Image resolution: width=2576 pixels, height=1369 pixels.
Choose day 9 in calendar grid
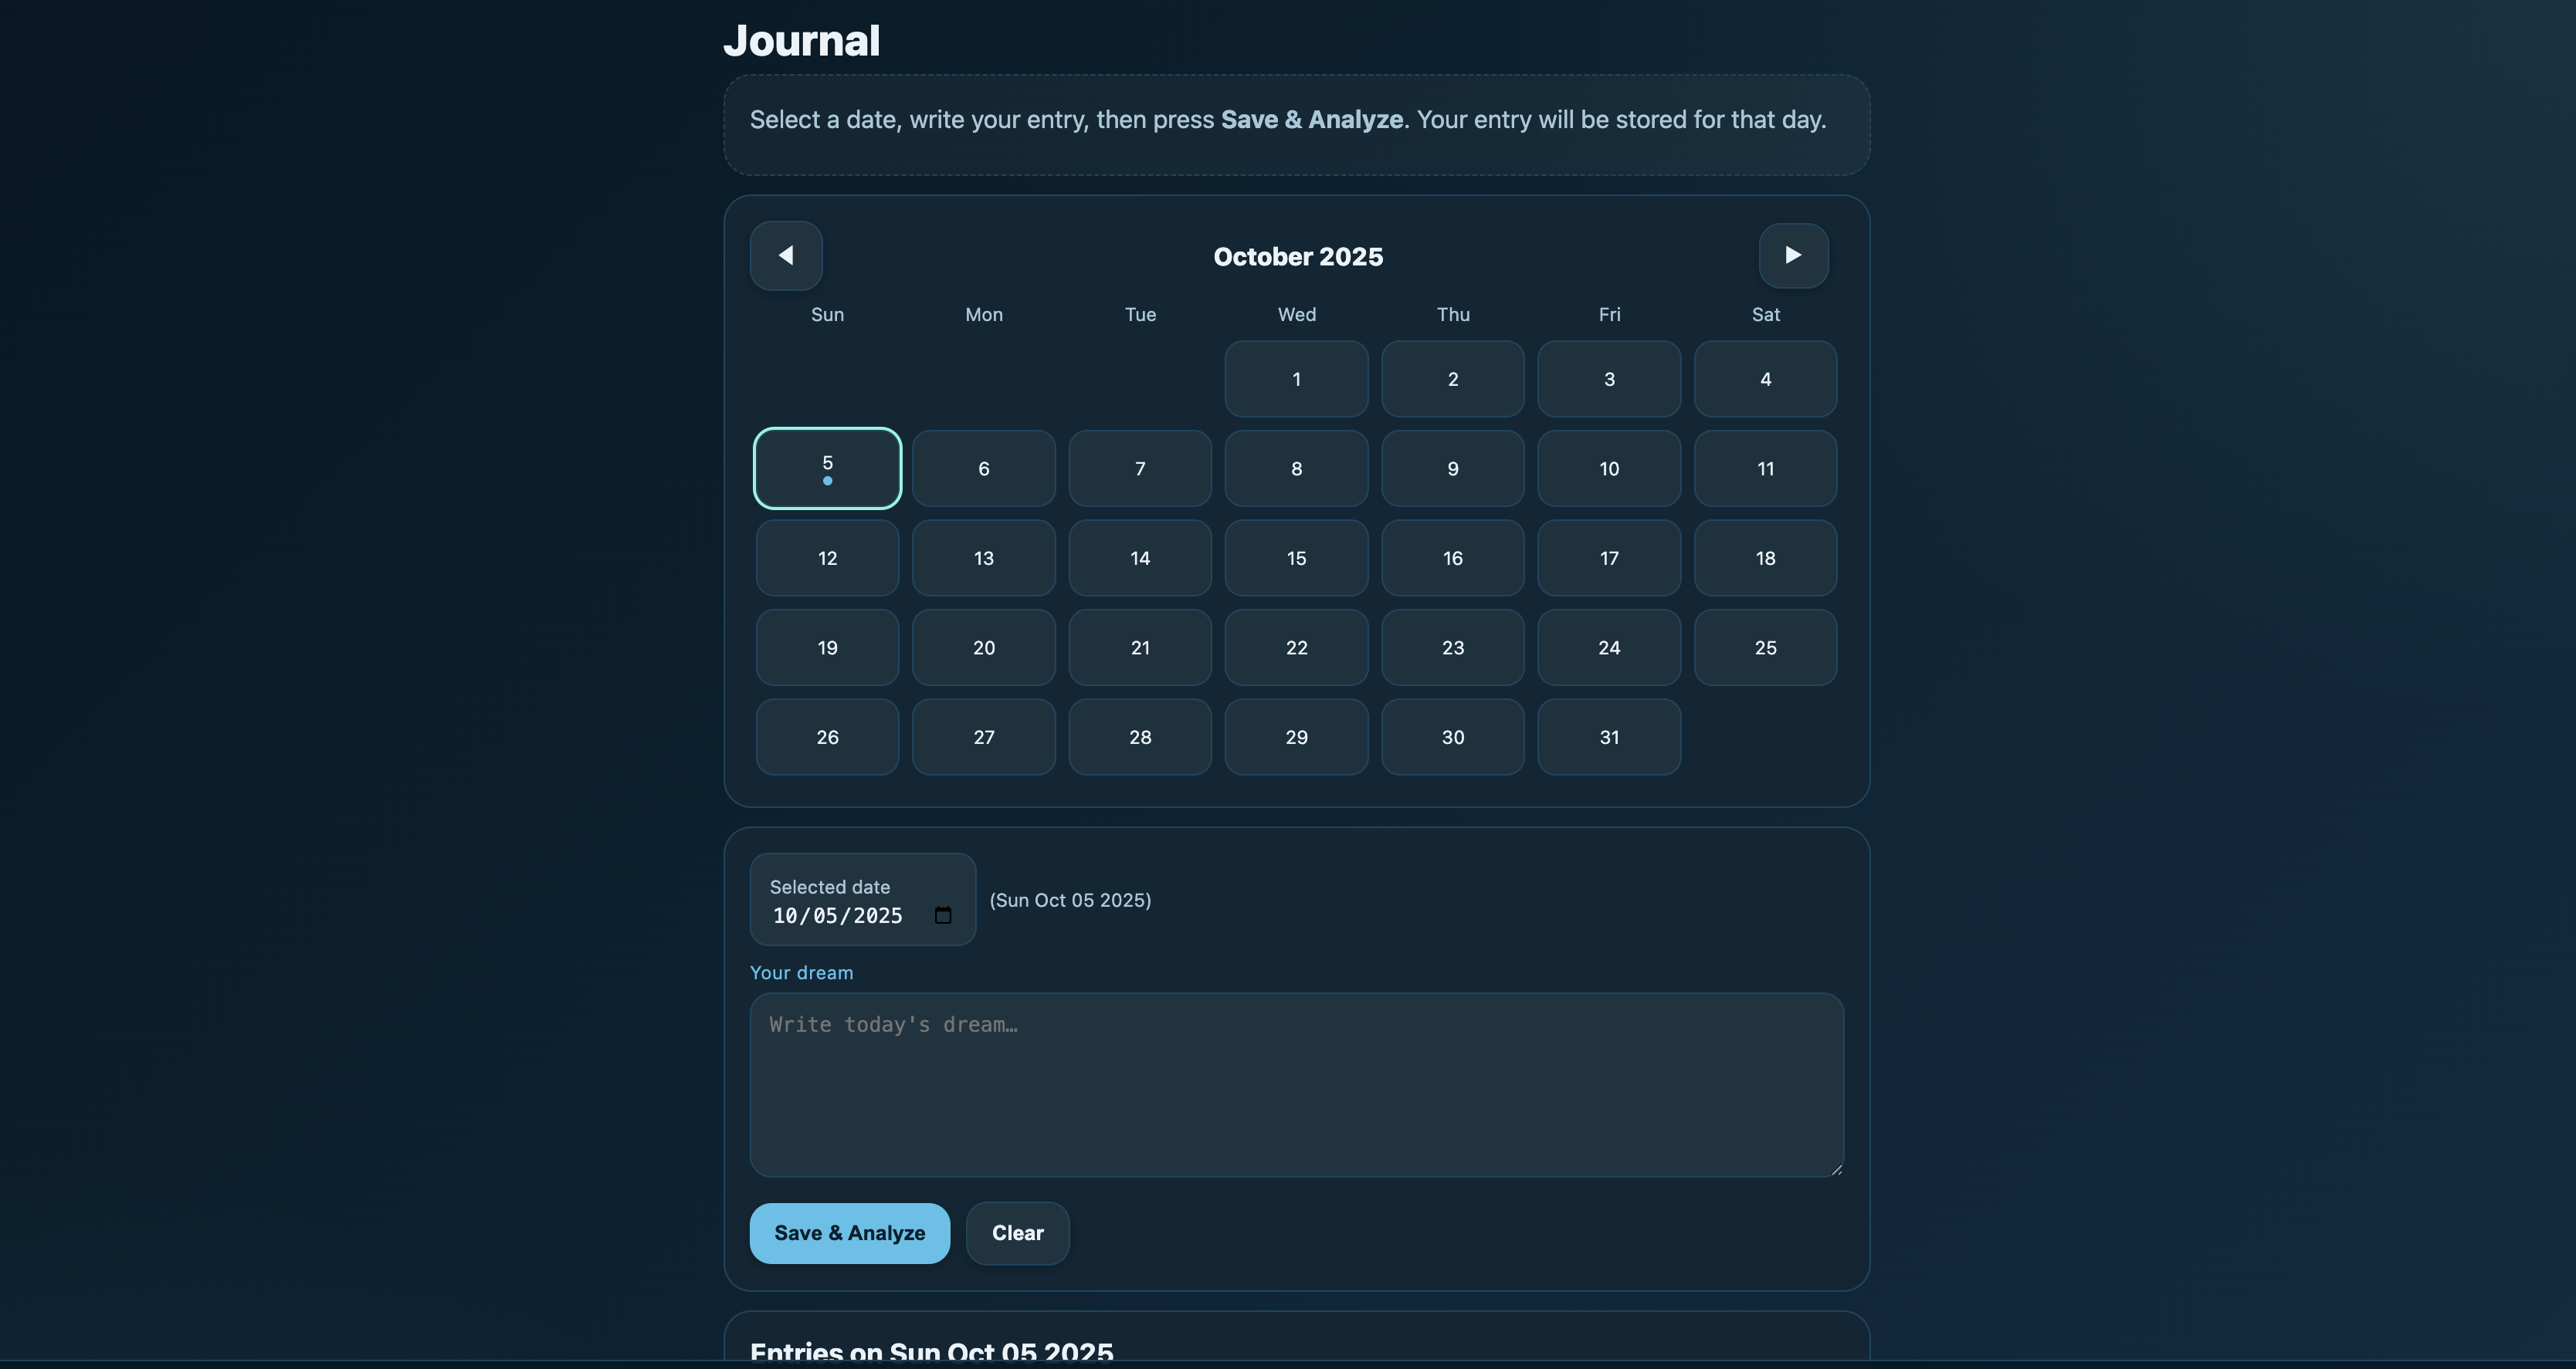pyautogui.click(x=1452, y=468)
